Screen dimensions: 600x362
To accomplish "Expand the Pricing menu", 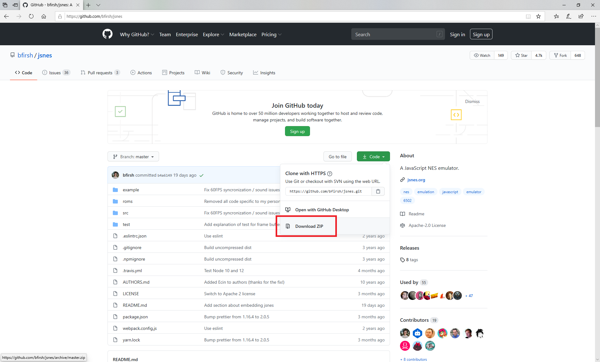I will (x=271, y=34).
